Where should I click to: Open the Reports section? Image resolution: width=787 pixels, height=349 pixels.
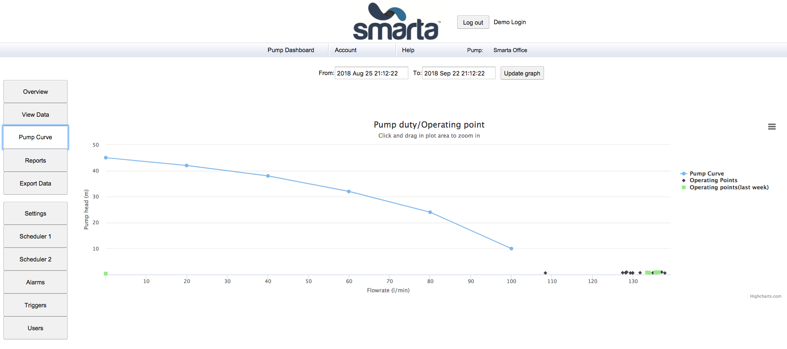[35, 161]
